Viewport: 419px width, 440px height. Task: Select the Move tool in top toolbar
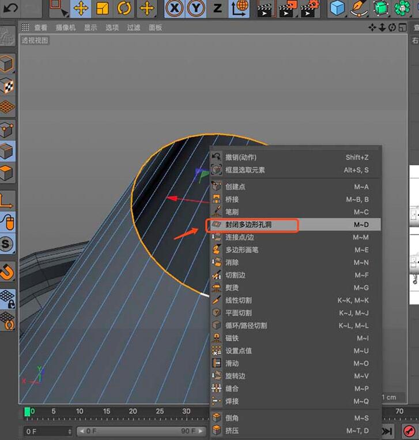point(81,9)
